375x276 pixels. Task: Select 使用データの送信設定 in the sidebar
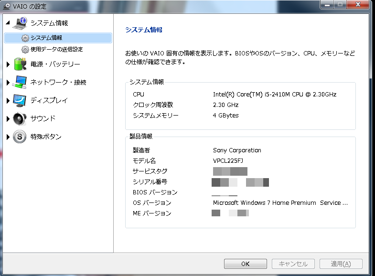click(x=56, y=49)
